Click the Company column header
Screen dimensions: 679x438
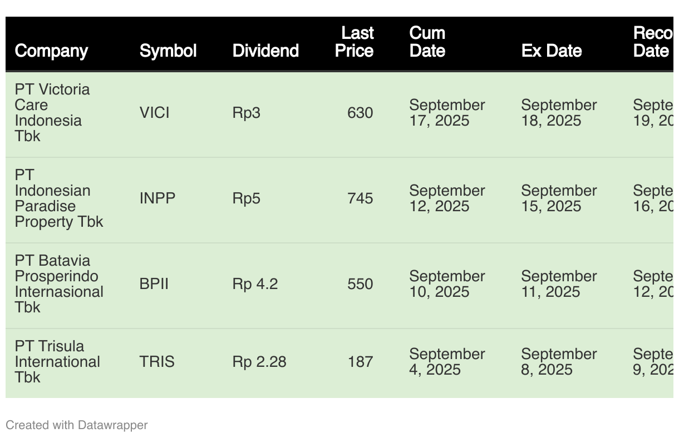pos(51,51)
